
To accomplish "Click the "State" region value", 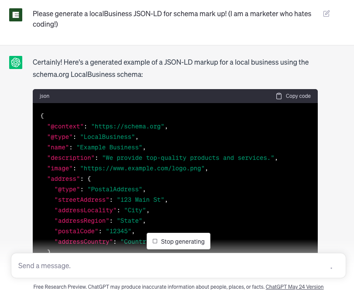I will [130, 221].
